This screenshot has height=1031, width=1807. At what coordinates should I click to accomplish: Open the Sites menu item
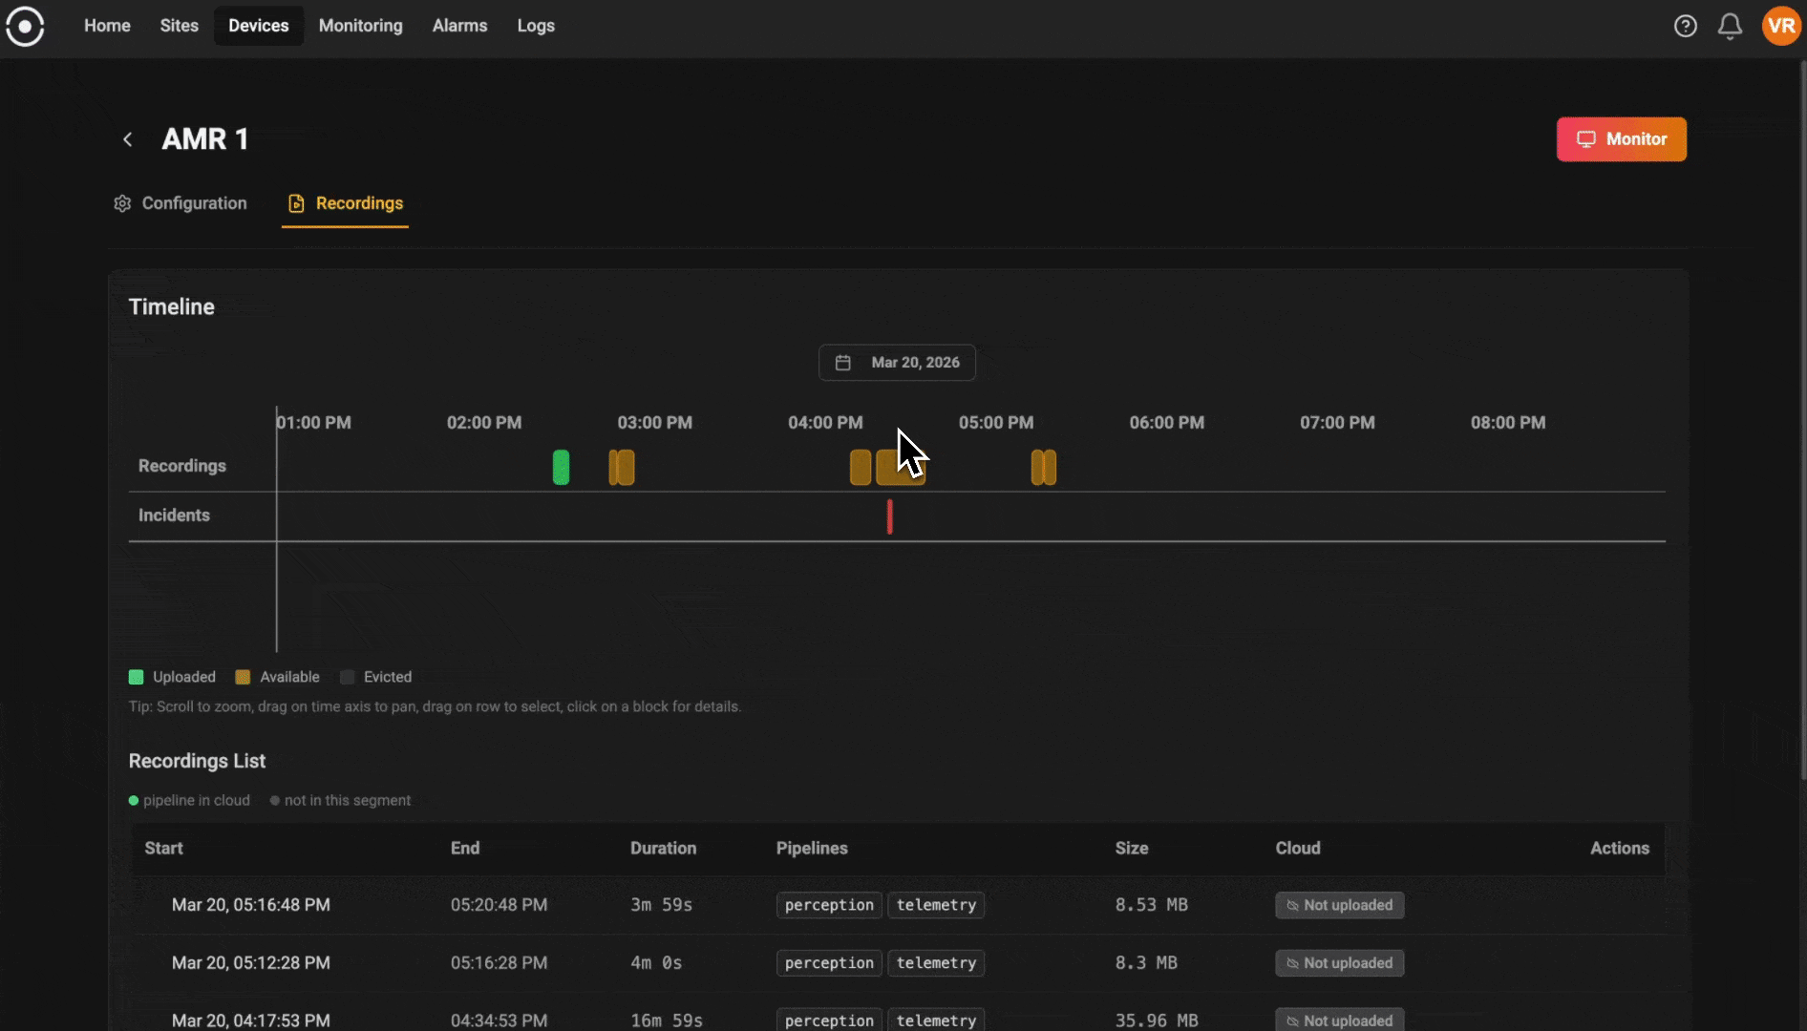(x=180, y=26)
